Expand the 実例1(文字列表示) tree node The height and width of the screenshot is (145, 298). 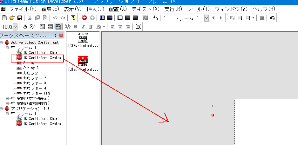pyautogui.click(x=7, y=98)
